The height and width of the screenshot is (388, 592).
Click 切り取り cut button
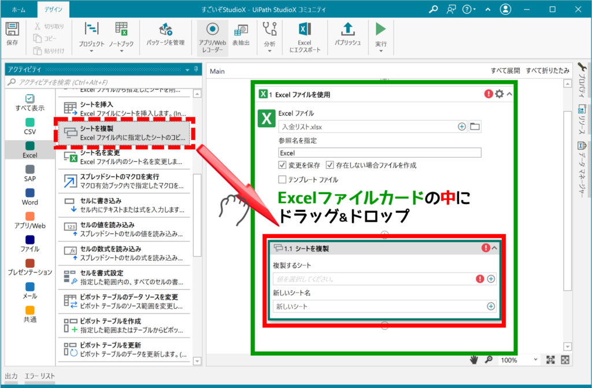click(49, 26)
